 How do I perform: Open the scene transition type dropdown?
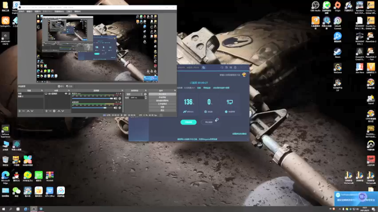click(135, 94)
